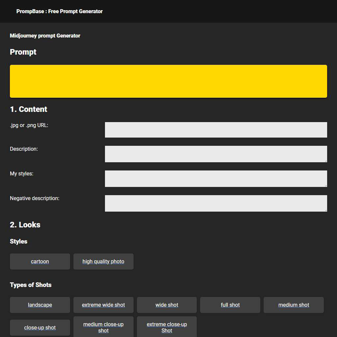Select the medium close-up shot

(103, 327)
